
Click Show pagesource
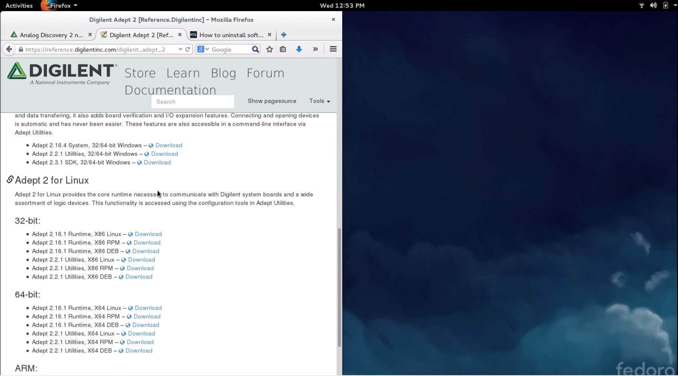coord(272,101)
